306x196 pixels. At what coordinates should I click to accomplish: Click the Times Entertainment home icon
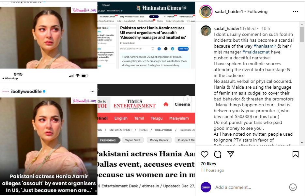pyautogui.click(x=166, y=104)
